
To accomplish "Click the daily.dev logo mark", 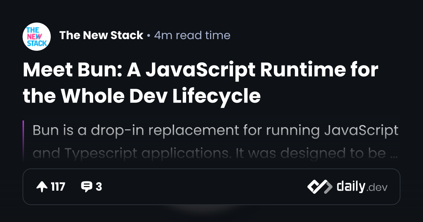I will [x=320, y=187].
